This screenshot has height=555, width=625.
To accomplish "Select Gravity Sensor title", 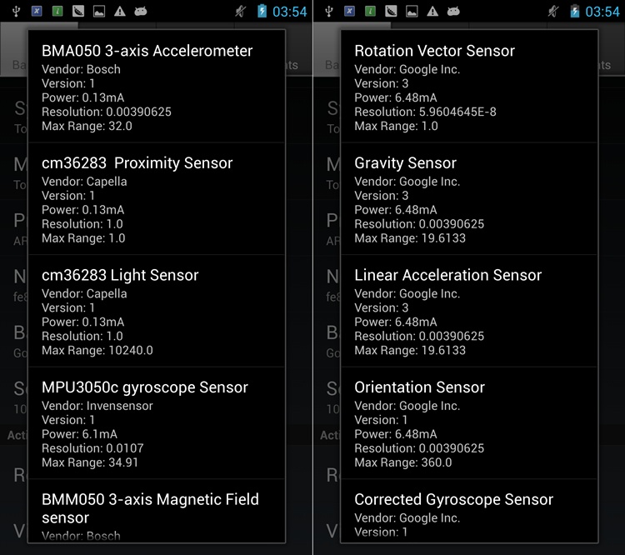I will pyautogui.click(x=405, y=163).
